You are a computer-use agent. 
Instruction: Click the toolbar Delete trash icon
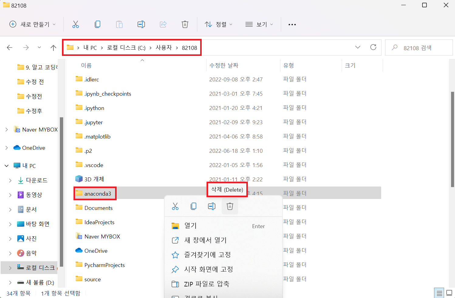(185, 24)
